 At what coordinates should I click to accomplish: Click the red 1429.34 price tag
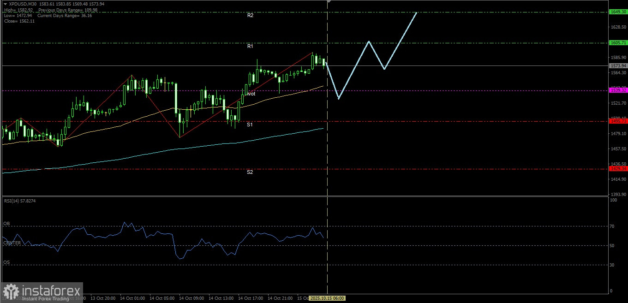618,169
